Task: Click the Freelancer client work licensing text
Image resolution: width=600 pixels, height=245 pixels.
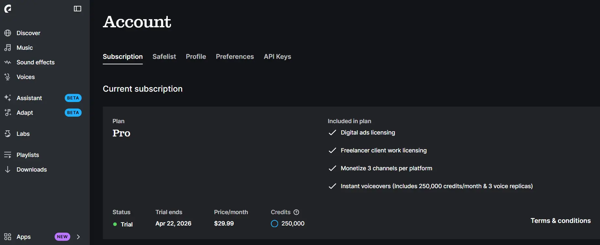Action: click(x=384, y=150)
